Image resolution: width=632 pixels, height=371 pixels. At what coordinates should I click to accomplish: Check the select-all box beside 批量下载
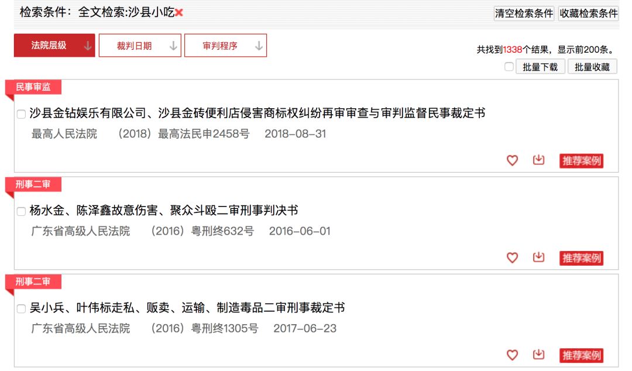click(509, 67)
